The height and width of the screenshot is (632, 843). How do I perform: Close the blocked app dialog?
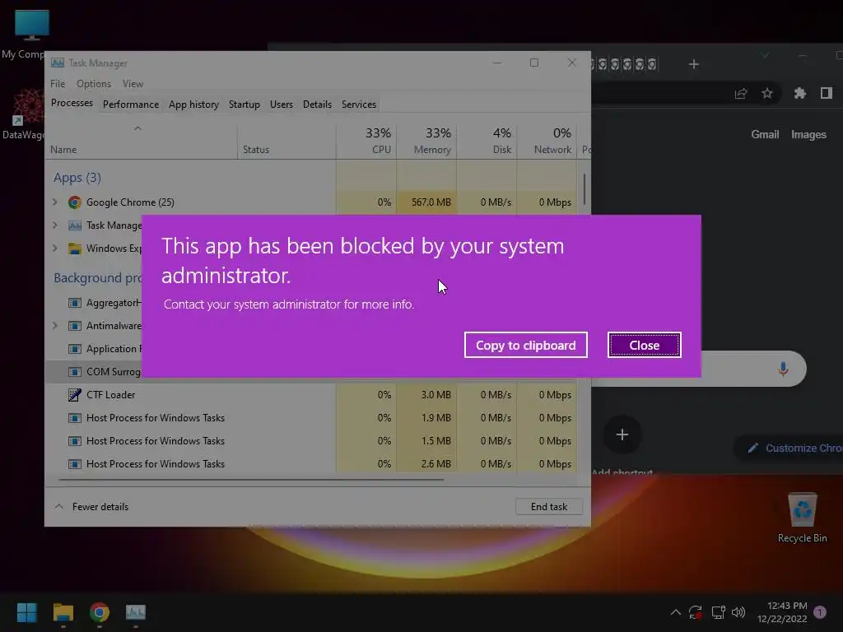[x=644, y=345]
